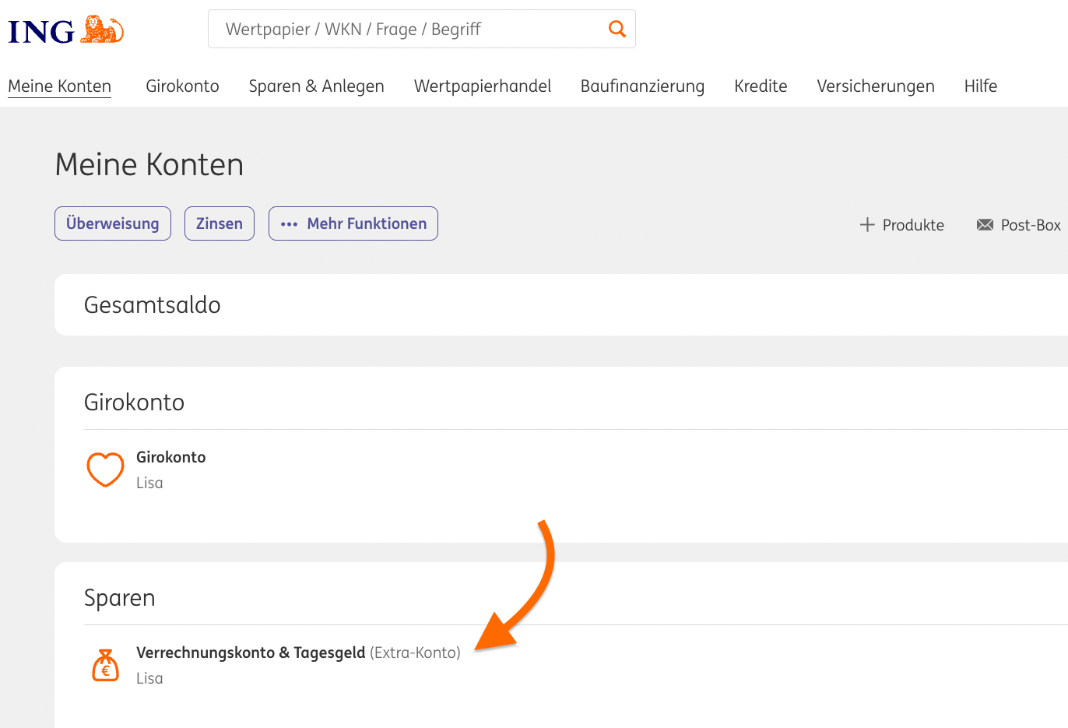1068x728 pixels.
Task: Click the plus icon beside Produkte
Action: tap(867, 225)
